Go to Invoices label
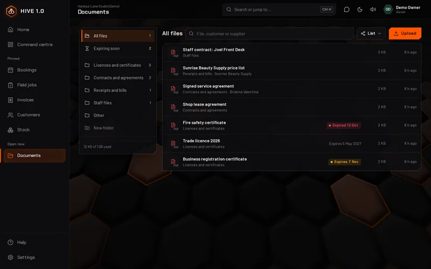 pos(25,100)
